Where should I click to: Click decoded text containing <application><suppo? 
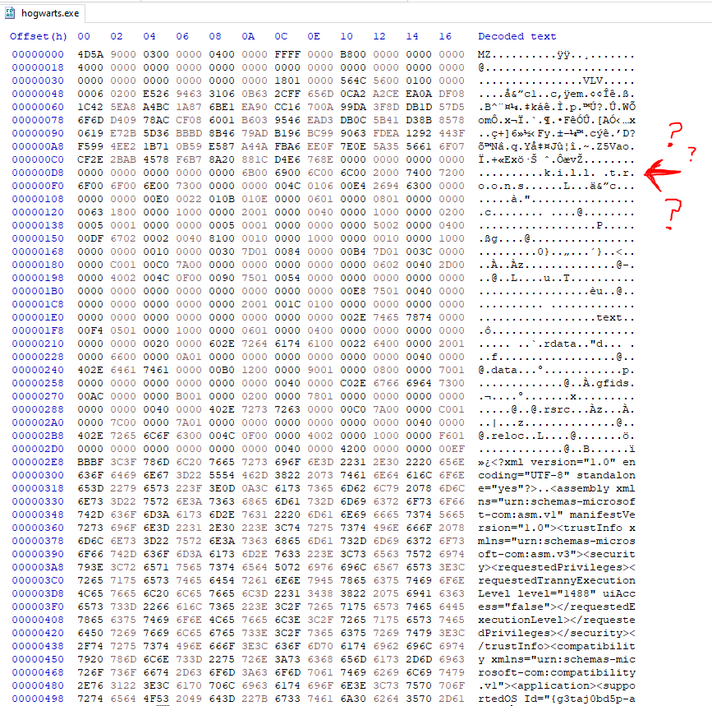(x=556, y=686)
